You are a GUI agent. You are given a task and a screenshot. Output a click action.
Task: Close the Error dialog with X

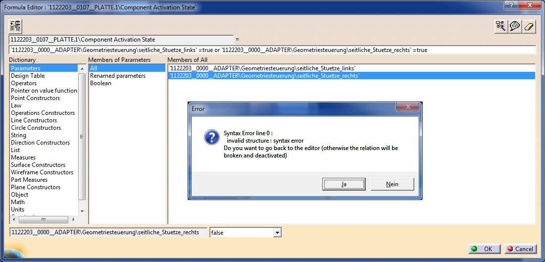(408, 107)
